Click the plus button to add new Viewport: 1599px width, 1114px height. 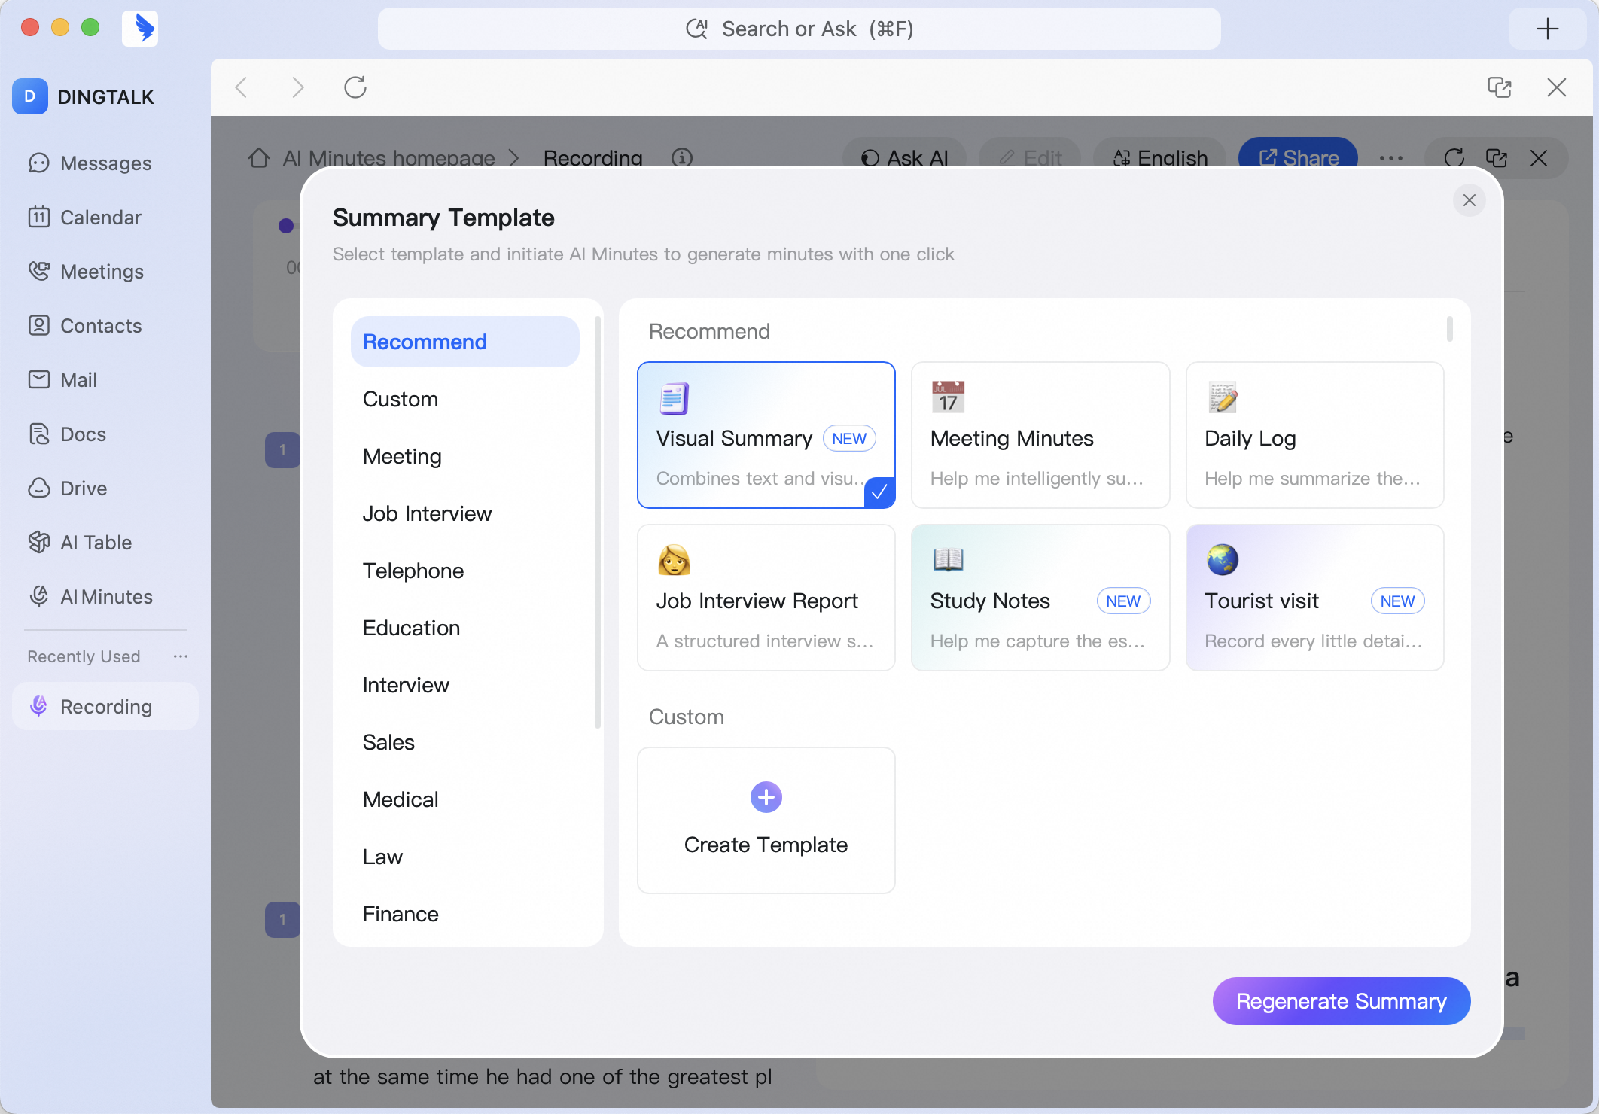click(x=1548, y=29)
